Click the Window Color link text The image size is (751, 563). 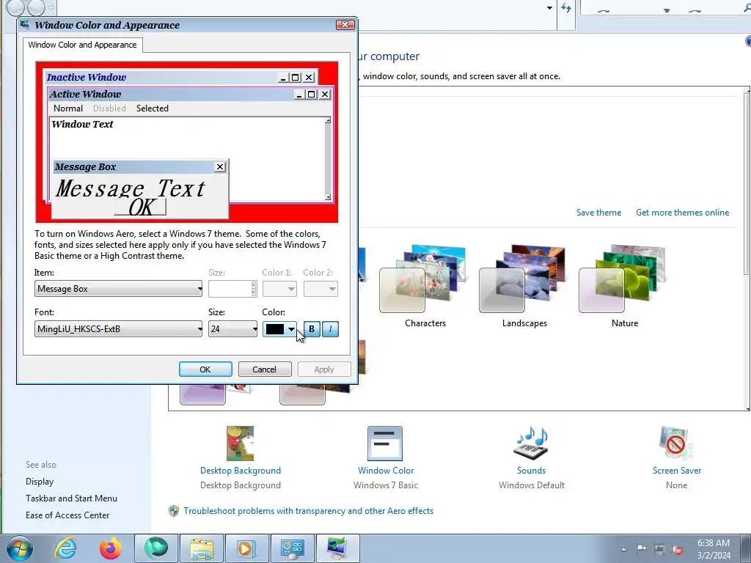[386, 471]
